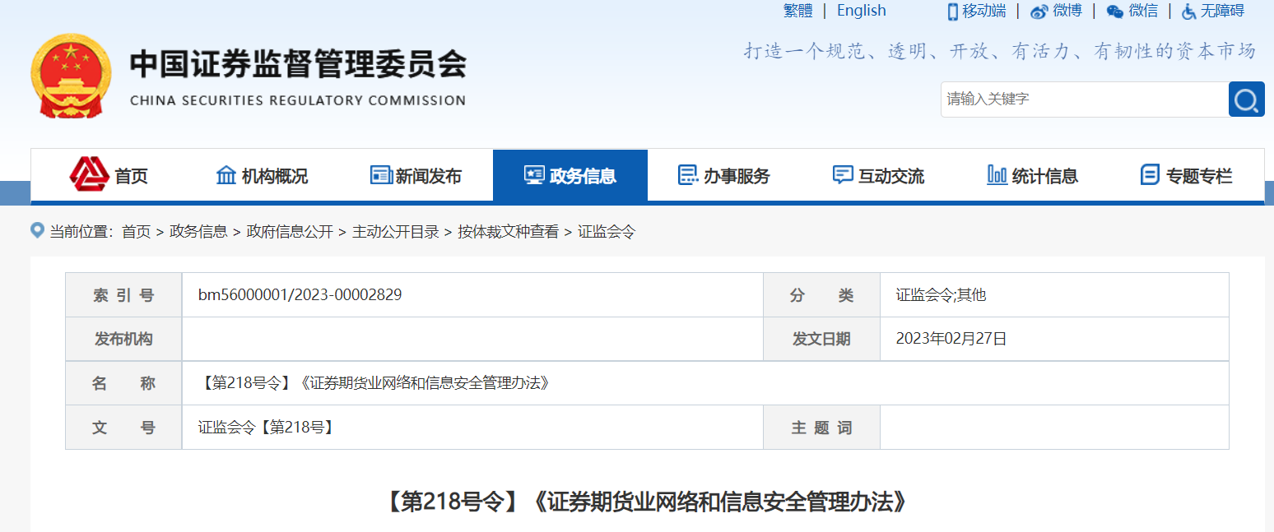Open the 首页 navigation tab

[108, 175]
